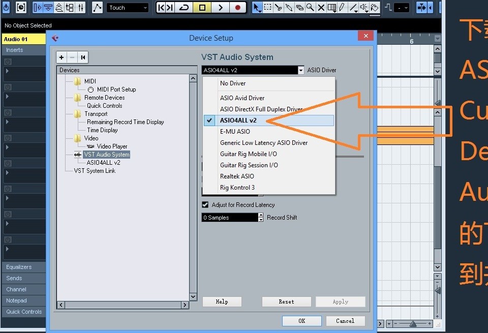Toggle Cycle mode on the transport
488x333 pixels.
pos(184,8)
